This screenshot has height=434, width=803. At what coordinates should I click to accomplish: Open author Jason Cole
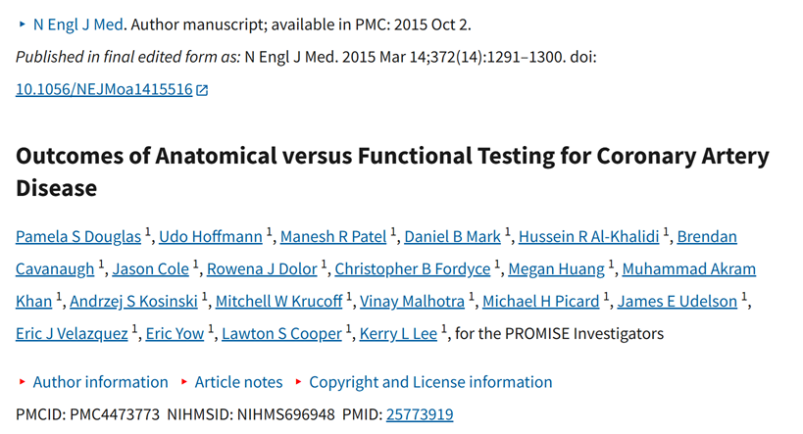[151, 268]
